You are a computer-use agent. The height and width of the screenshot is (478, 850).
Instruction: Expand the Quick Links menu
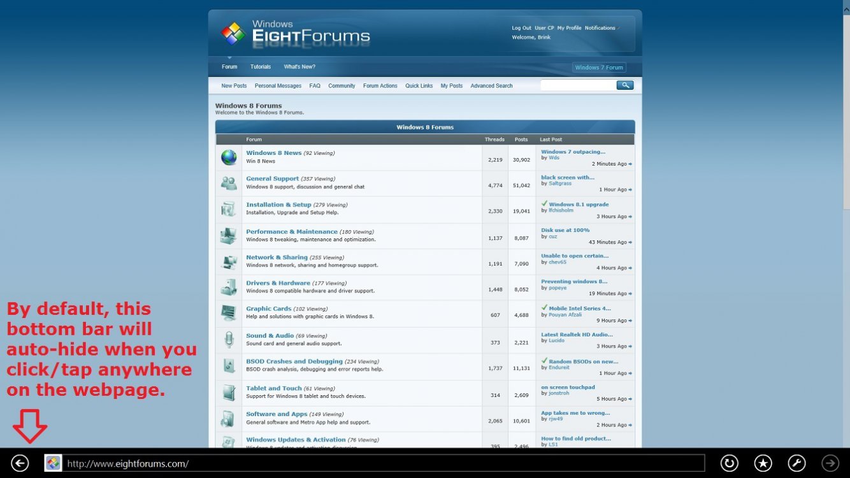[419, 86]
